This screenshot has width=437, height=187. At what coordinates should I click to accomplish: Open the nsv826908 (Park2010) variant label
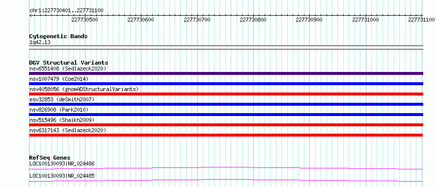click(59, 110)
